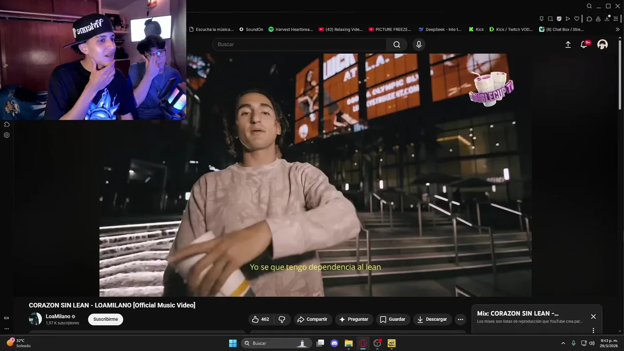The height and width of the screenshot is (351, 624).
Task: Save video with Guardar button
Action: point(393,319)
